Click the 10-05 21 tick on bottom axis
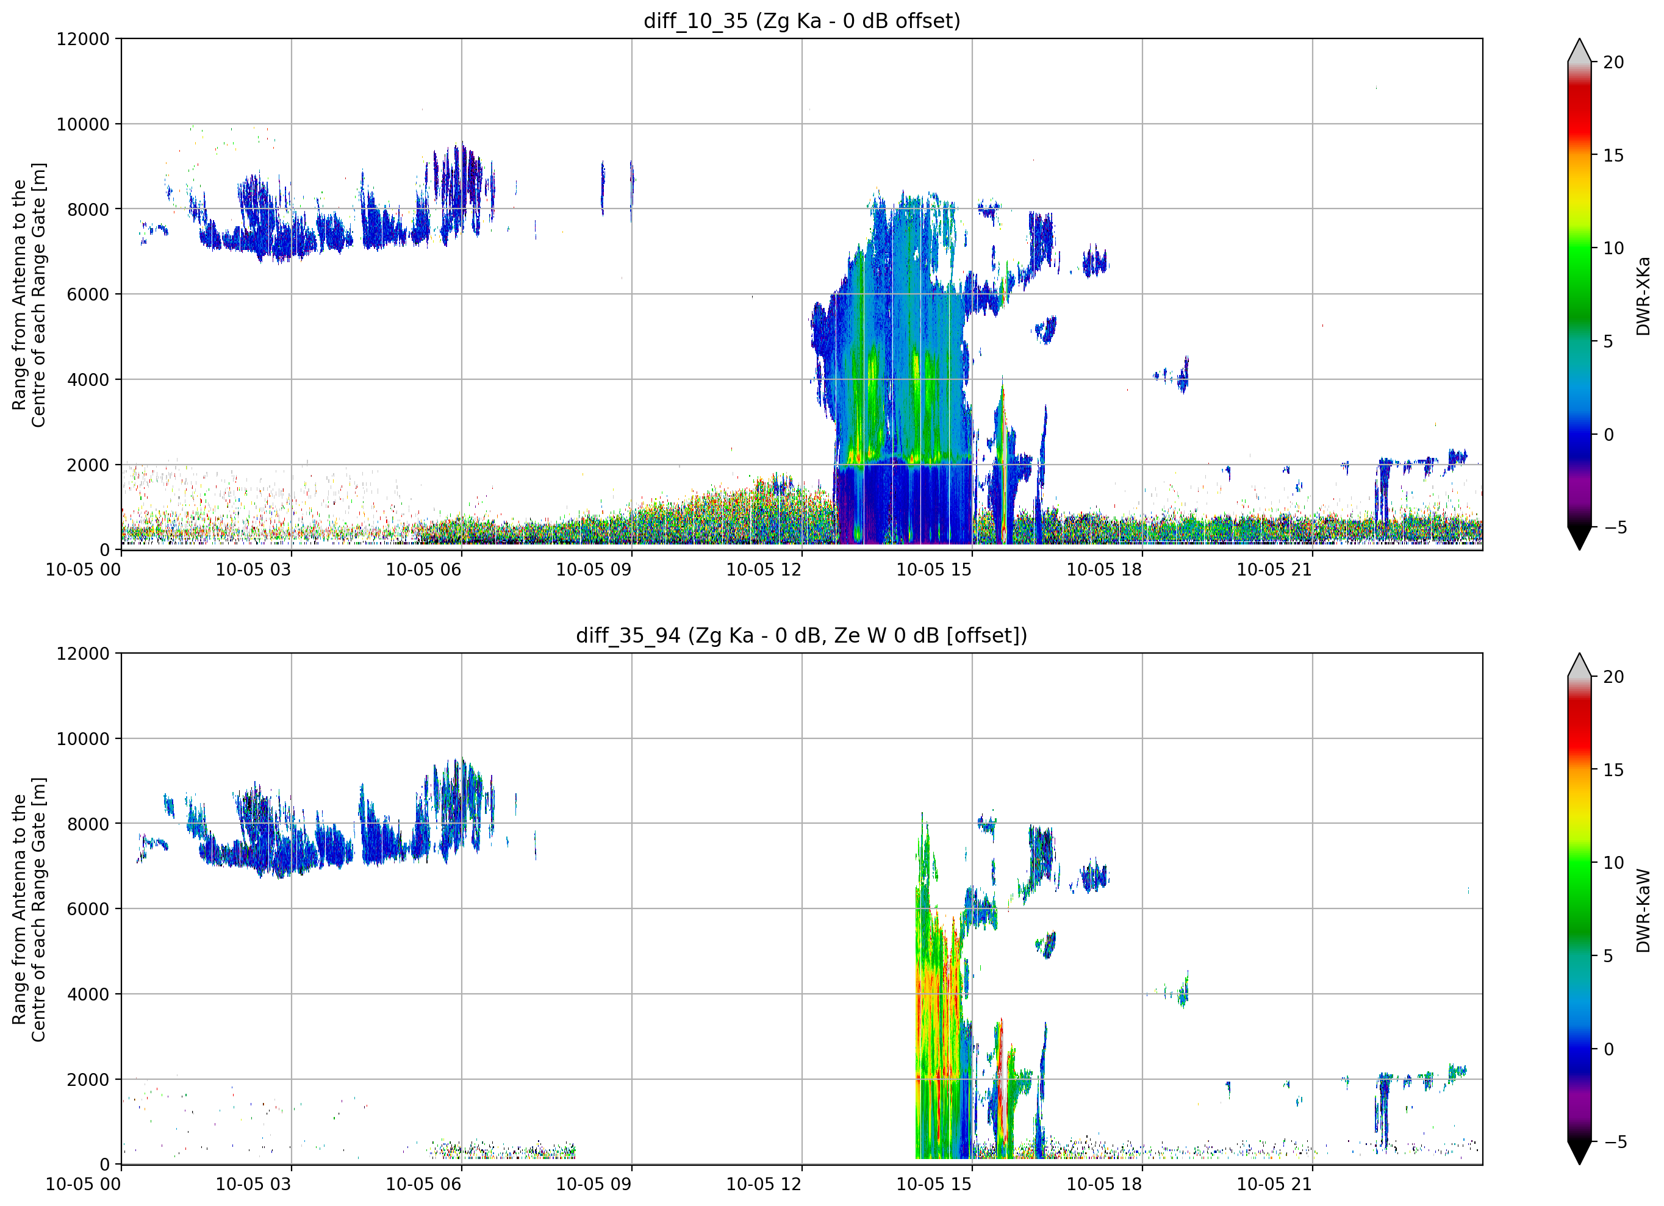 click(1274, 1184)
